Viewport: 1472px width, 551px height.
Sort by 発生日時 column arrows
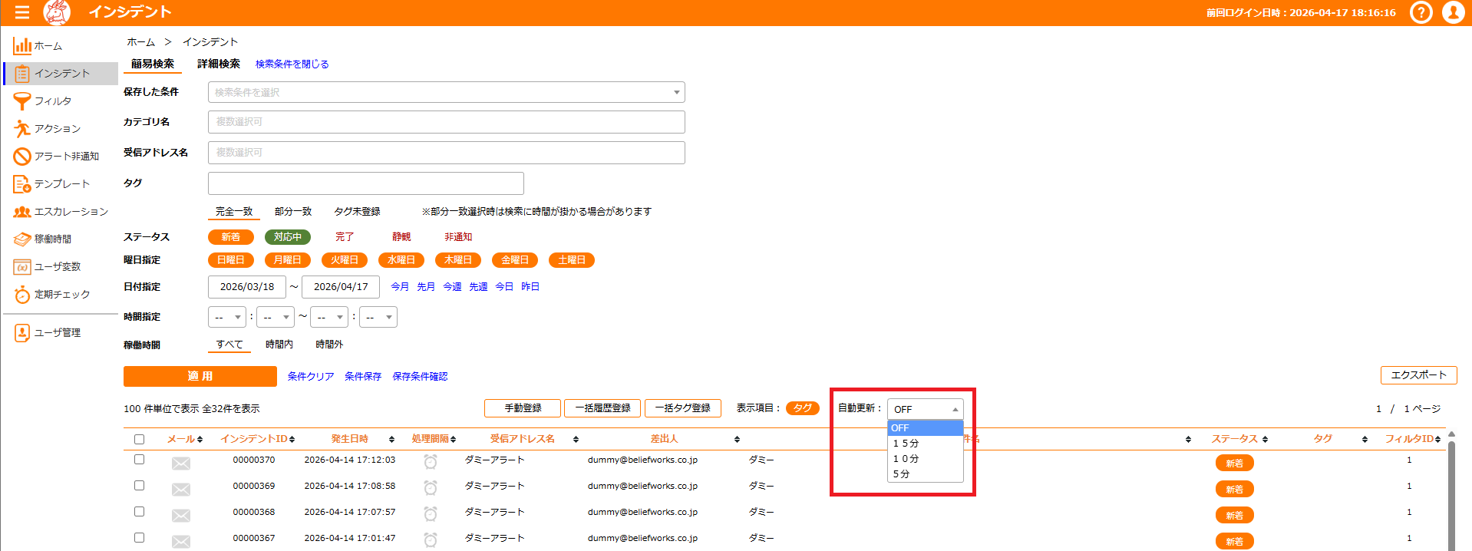pyautogui.click(x=391, y=440)
